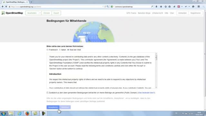The height and width of the screenshot is (116, 206).
Task: Open Urheberrecht in the top navigation
Action: coord(157,13)
